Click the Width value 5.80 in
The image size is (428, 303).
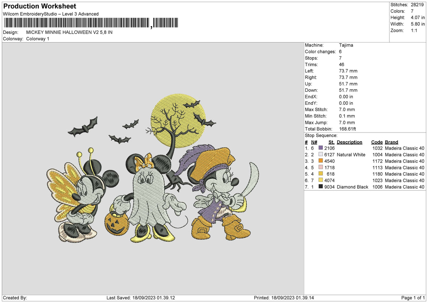coord(418,24)
